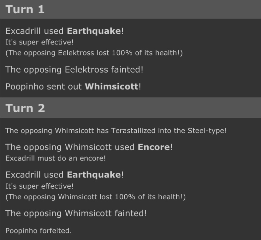The width and height of the screenshot is (261, 240).
Task: Select bold Encore move name
Action: [x=154, y=147]
